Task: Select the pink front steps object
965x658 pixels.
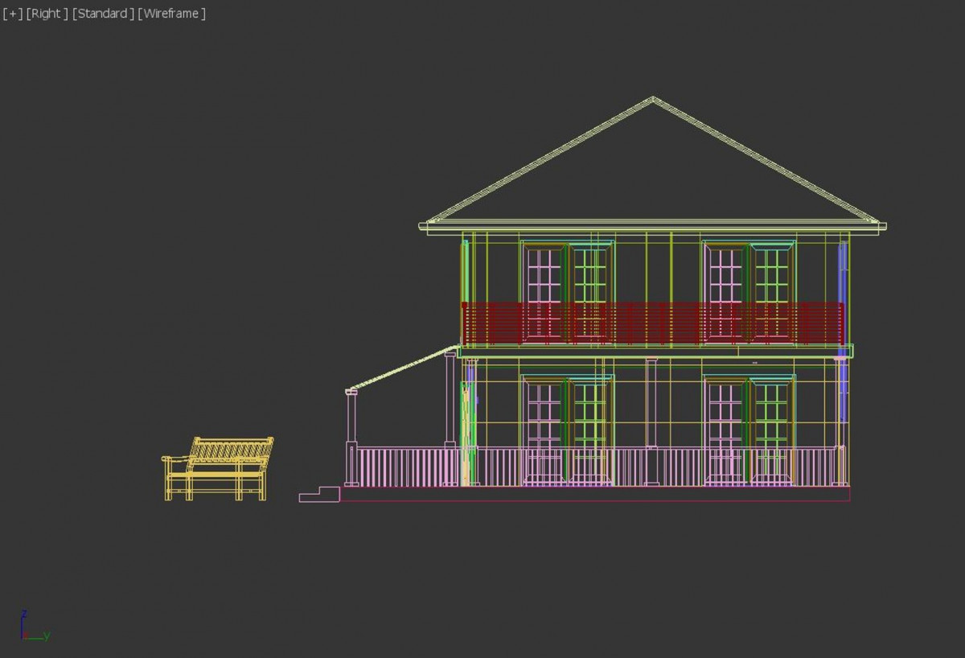Action: click(x=319, y=494)
